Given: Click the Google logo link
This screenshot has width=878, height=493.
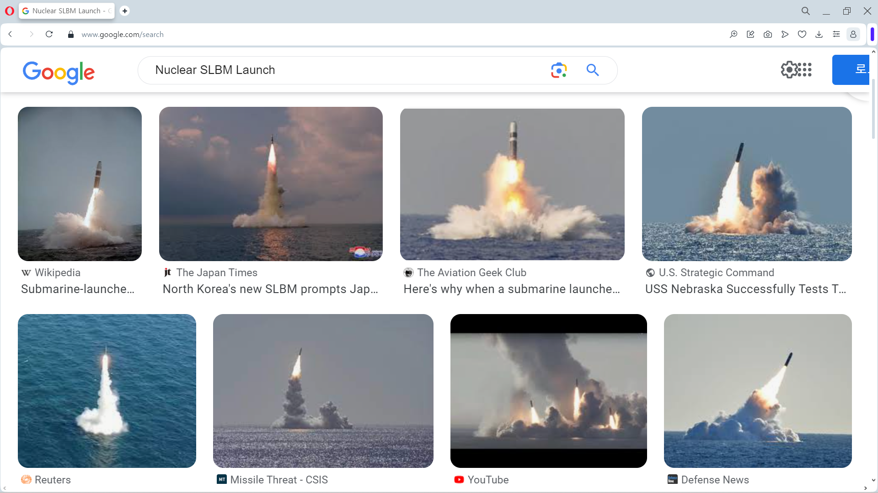Looking at the screenshot, I should pyautogui.click(x=59, y=72).
